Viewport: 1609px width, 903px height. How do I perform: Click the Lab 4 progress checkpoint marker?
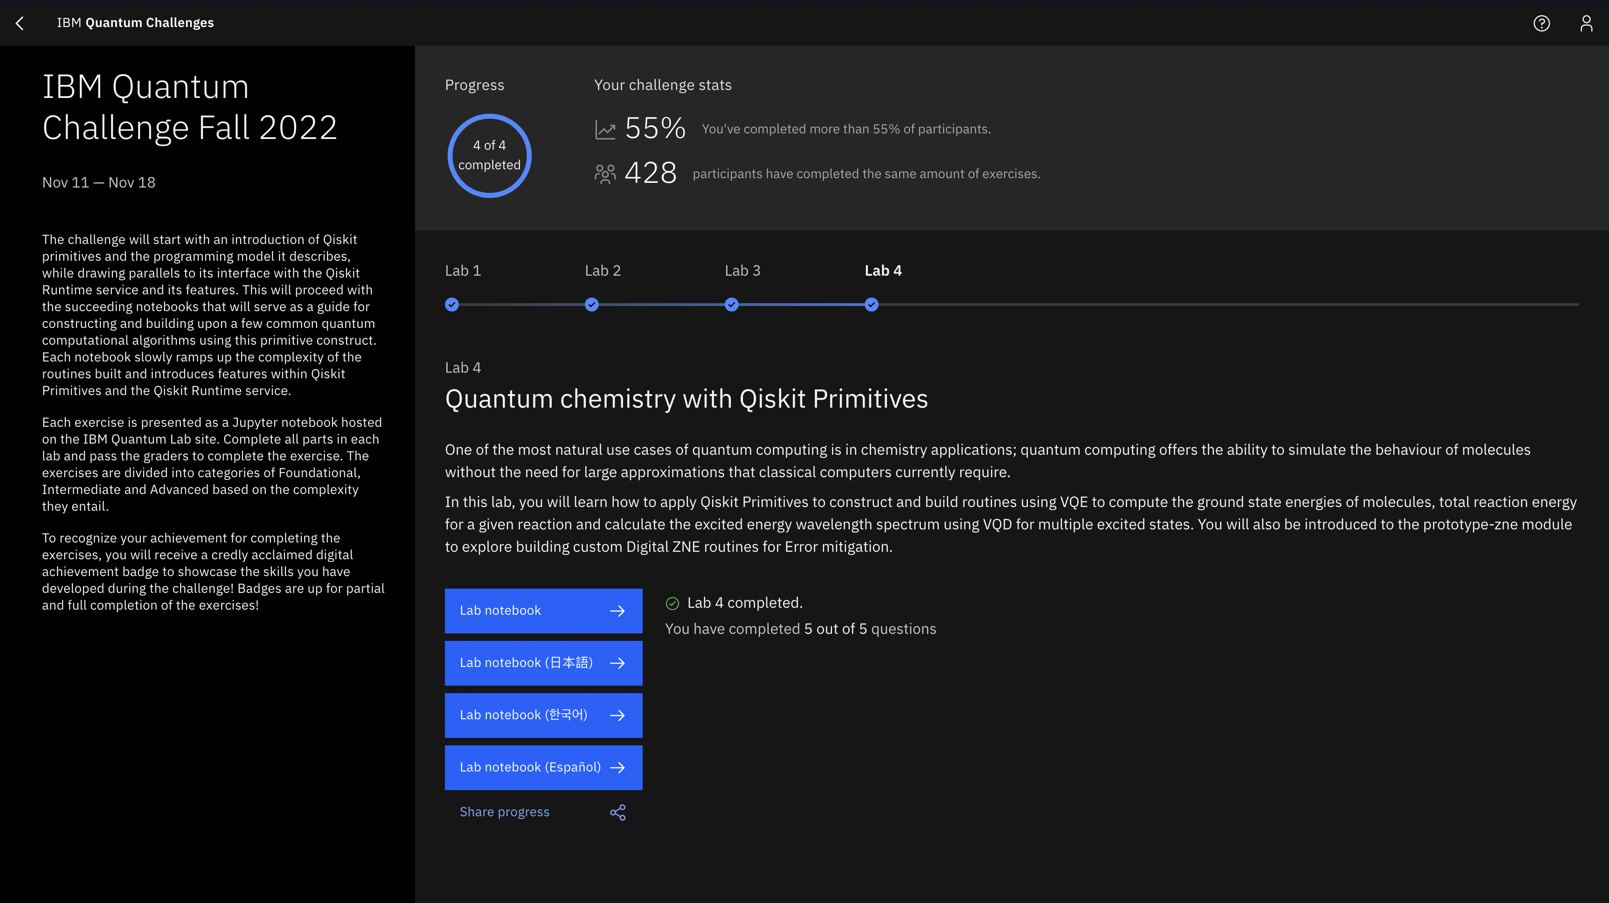(871, 305)
